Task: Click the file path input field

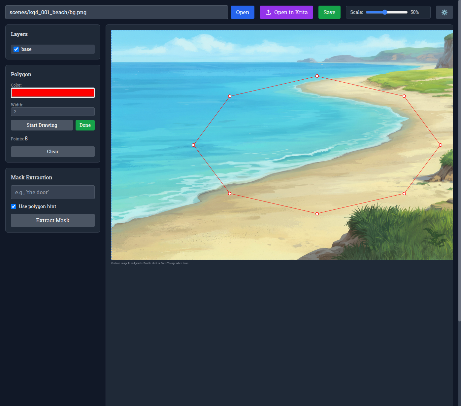Action: click(x=116, y=12)
